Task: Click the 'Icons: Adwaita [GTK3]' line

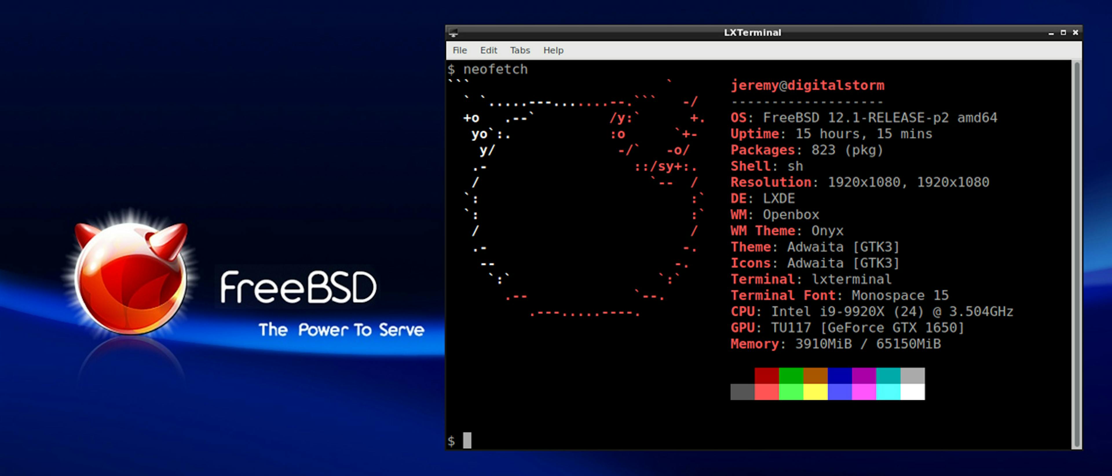Action: click(815, 263)
